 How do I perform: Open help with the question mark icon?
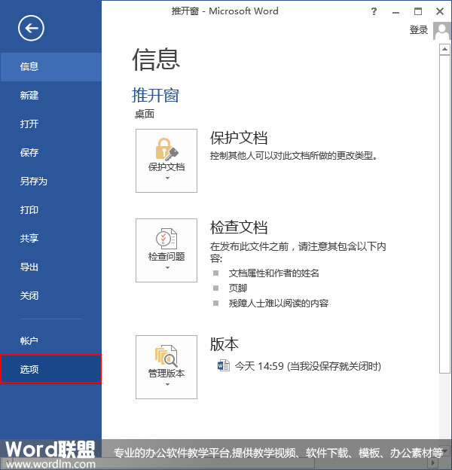pyautogui.click(x=374, y=11)
